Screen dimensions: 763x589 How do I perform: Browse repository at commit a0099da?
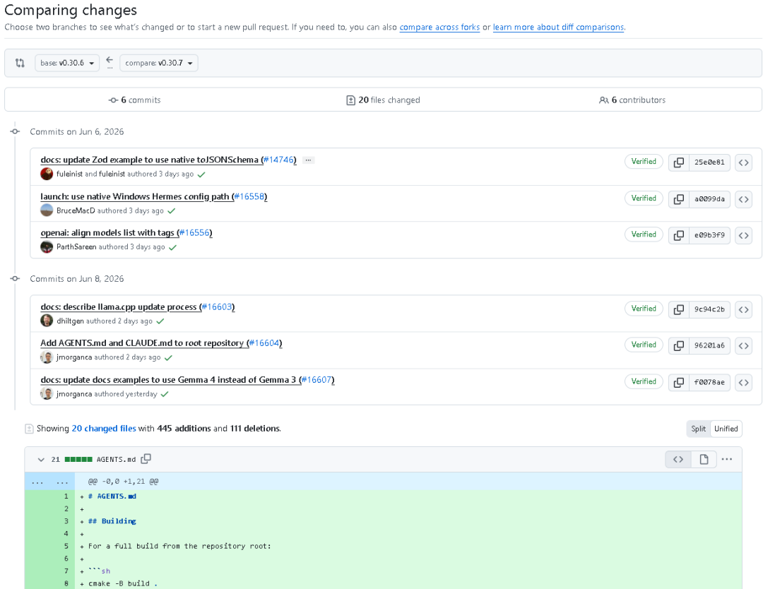point(743,199)
